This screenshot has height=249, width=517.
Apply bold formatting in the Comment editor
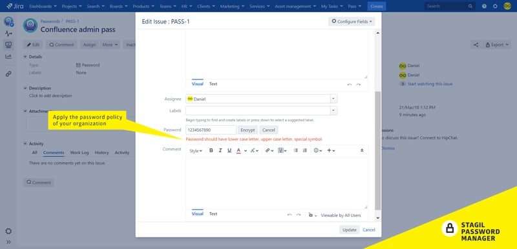[211, 150]
